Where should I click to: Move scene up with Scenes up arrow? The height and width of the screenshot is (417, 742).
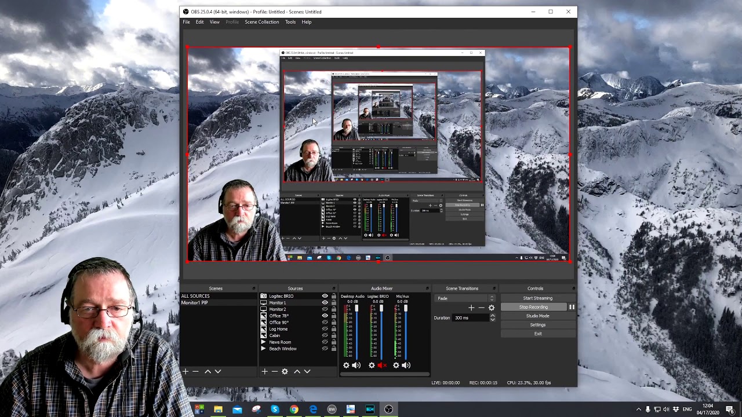click(x=208, y=371)
